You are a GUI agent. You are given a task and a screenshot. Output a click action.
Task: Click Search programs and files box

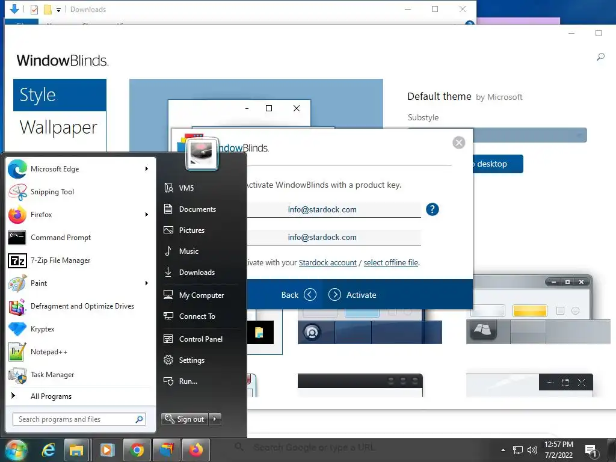tap(79, 419)
